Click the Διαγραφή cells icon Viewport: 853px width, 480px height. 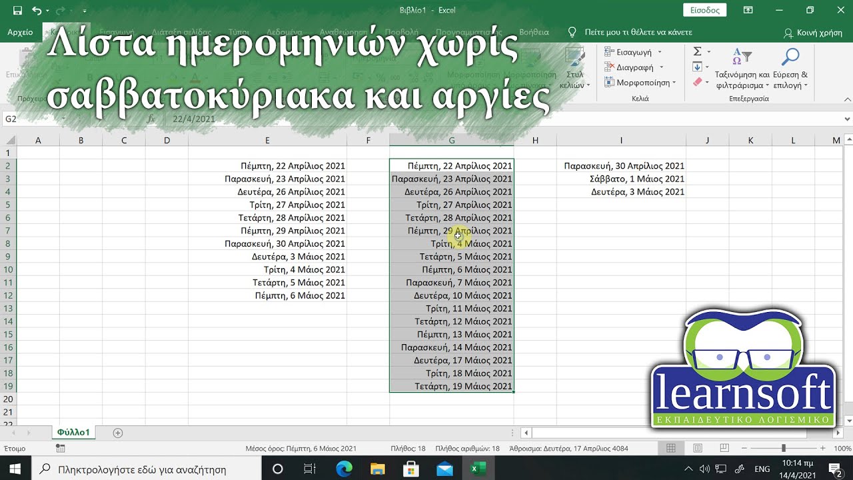point(609,67)
